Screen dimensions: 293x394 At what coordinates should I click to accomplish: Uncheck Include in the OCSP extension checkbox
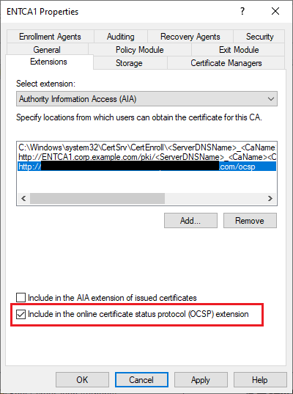point(21,314)
